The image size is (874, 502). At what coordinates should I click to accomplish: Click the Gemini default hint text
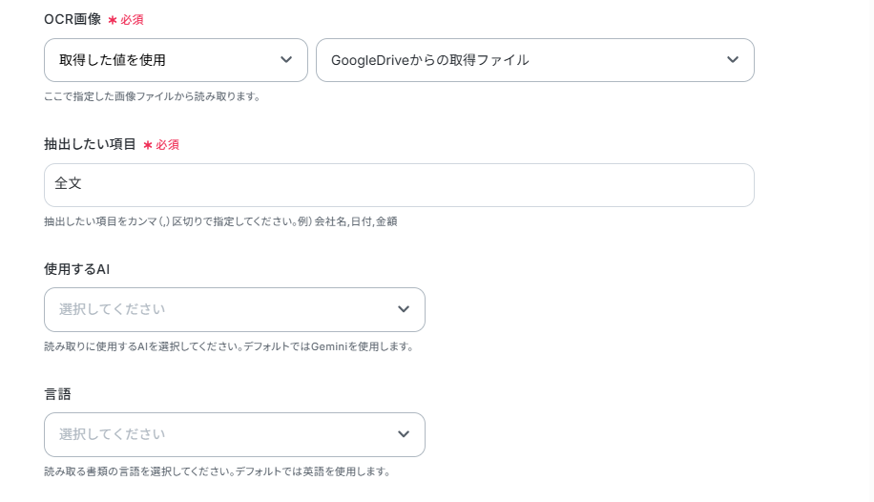click(228, 346)
